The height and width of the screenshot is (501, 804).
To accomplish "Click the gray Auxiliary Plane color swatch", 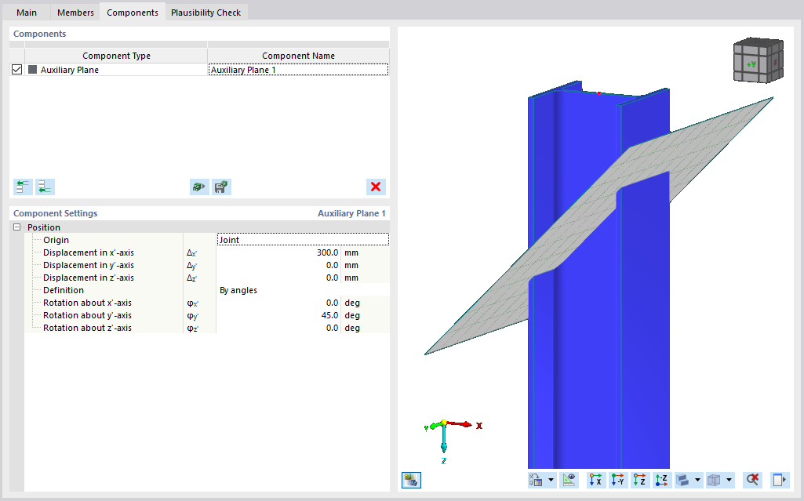I will pyautogui.click(x=32, y=69).
